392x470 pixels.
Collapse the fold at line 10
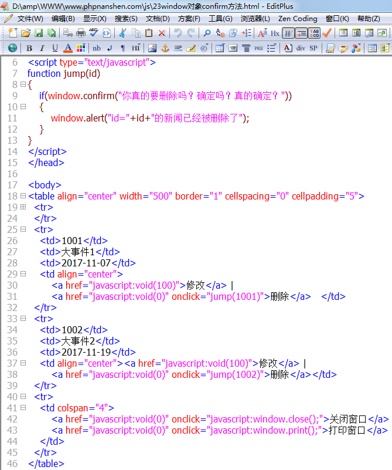pyautogui.click(x=23, y=106)
